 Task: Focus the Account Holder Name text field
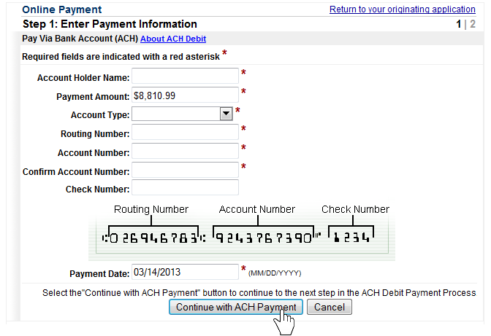tap(185, 77)
